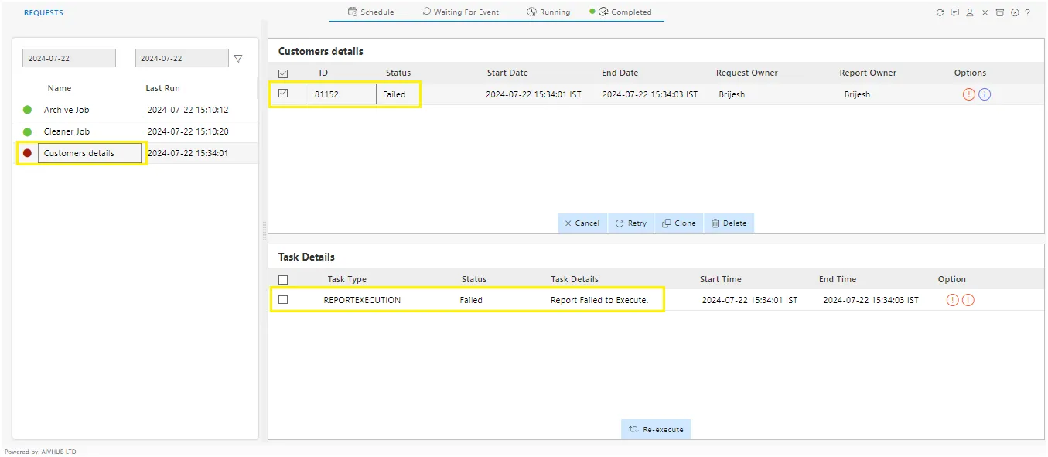Screen dimensions: 1048x457
Task: Click the Last Run column header
Action: (x=163, y=88)
